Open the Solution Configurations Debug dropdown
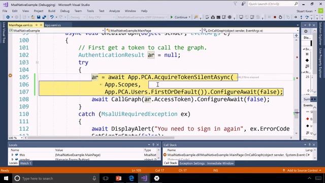 point(78,17)
